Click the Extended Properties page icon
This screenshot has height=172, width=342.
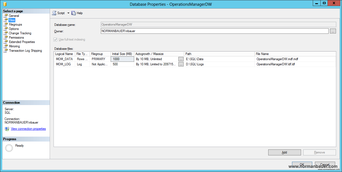[5, 42]
